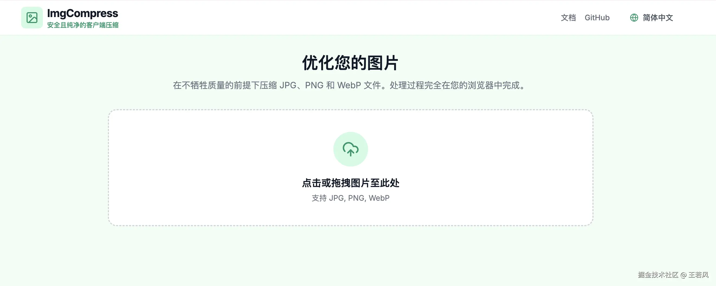Click the ImgCompress picture logo icon

(x=32, y=18)
